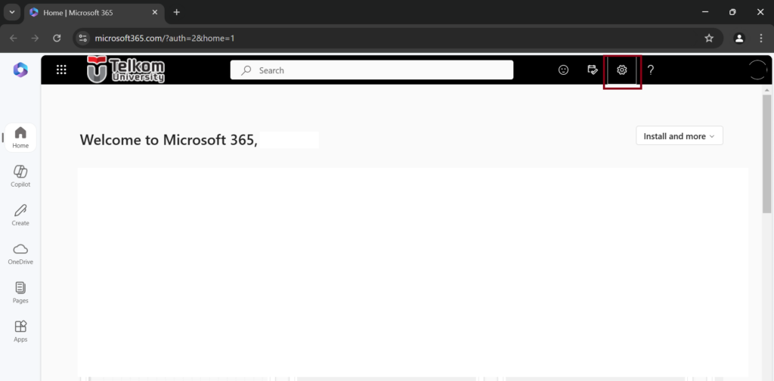Click the Microsoft 365 Copilot logo

pyautogui.click(x=20, y=70)
